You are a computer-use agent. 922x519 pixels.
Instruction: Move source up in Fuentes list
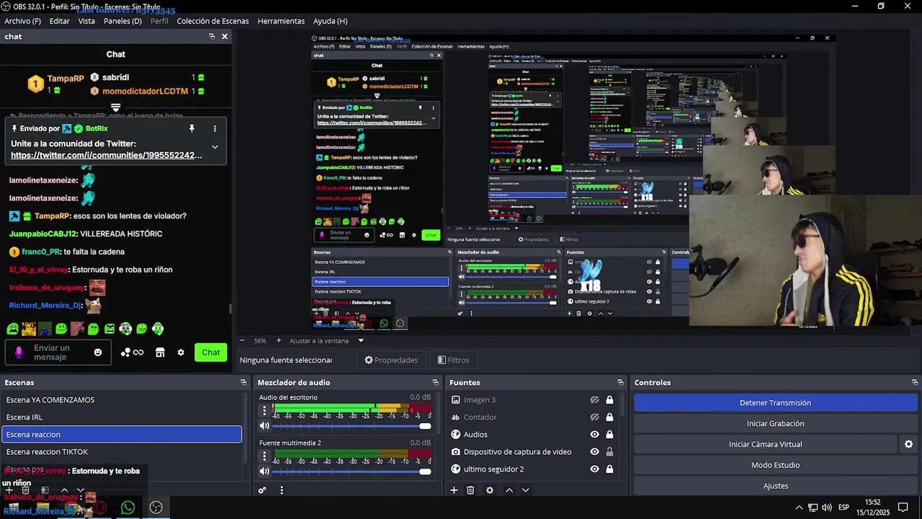point(509,490)
